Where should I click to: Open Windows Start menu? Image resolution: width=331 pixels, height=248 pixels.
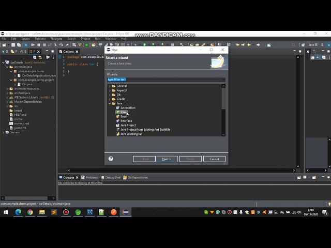tap(6, 212)
